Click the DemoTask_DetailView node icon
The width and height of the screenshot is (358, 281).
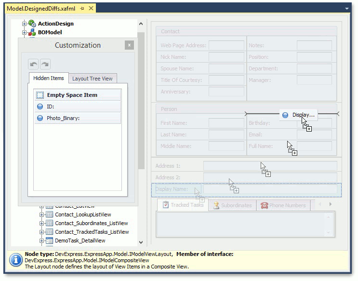(x=49, y=241)
